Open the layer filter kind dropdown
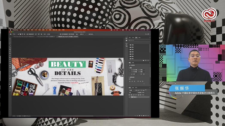 pyautogui.click(x=132, y=90)
